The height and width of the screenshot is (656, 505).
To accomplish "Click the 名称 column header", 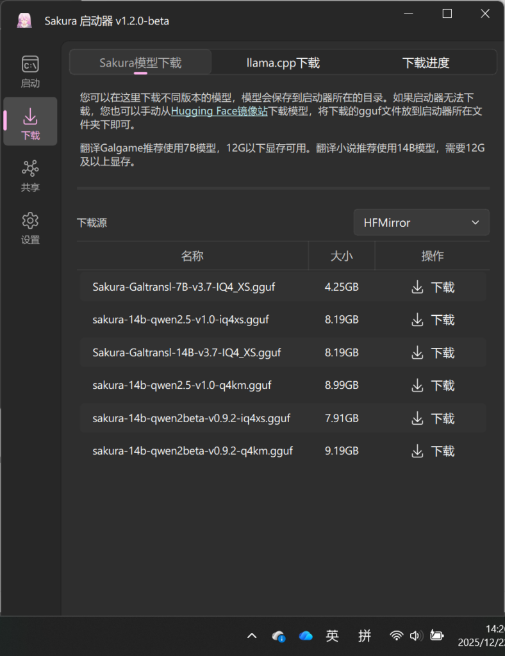I will pos(192,256).
